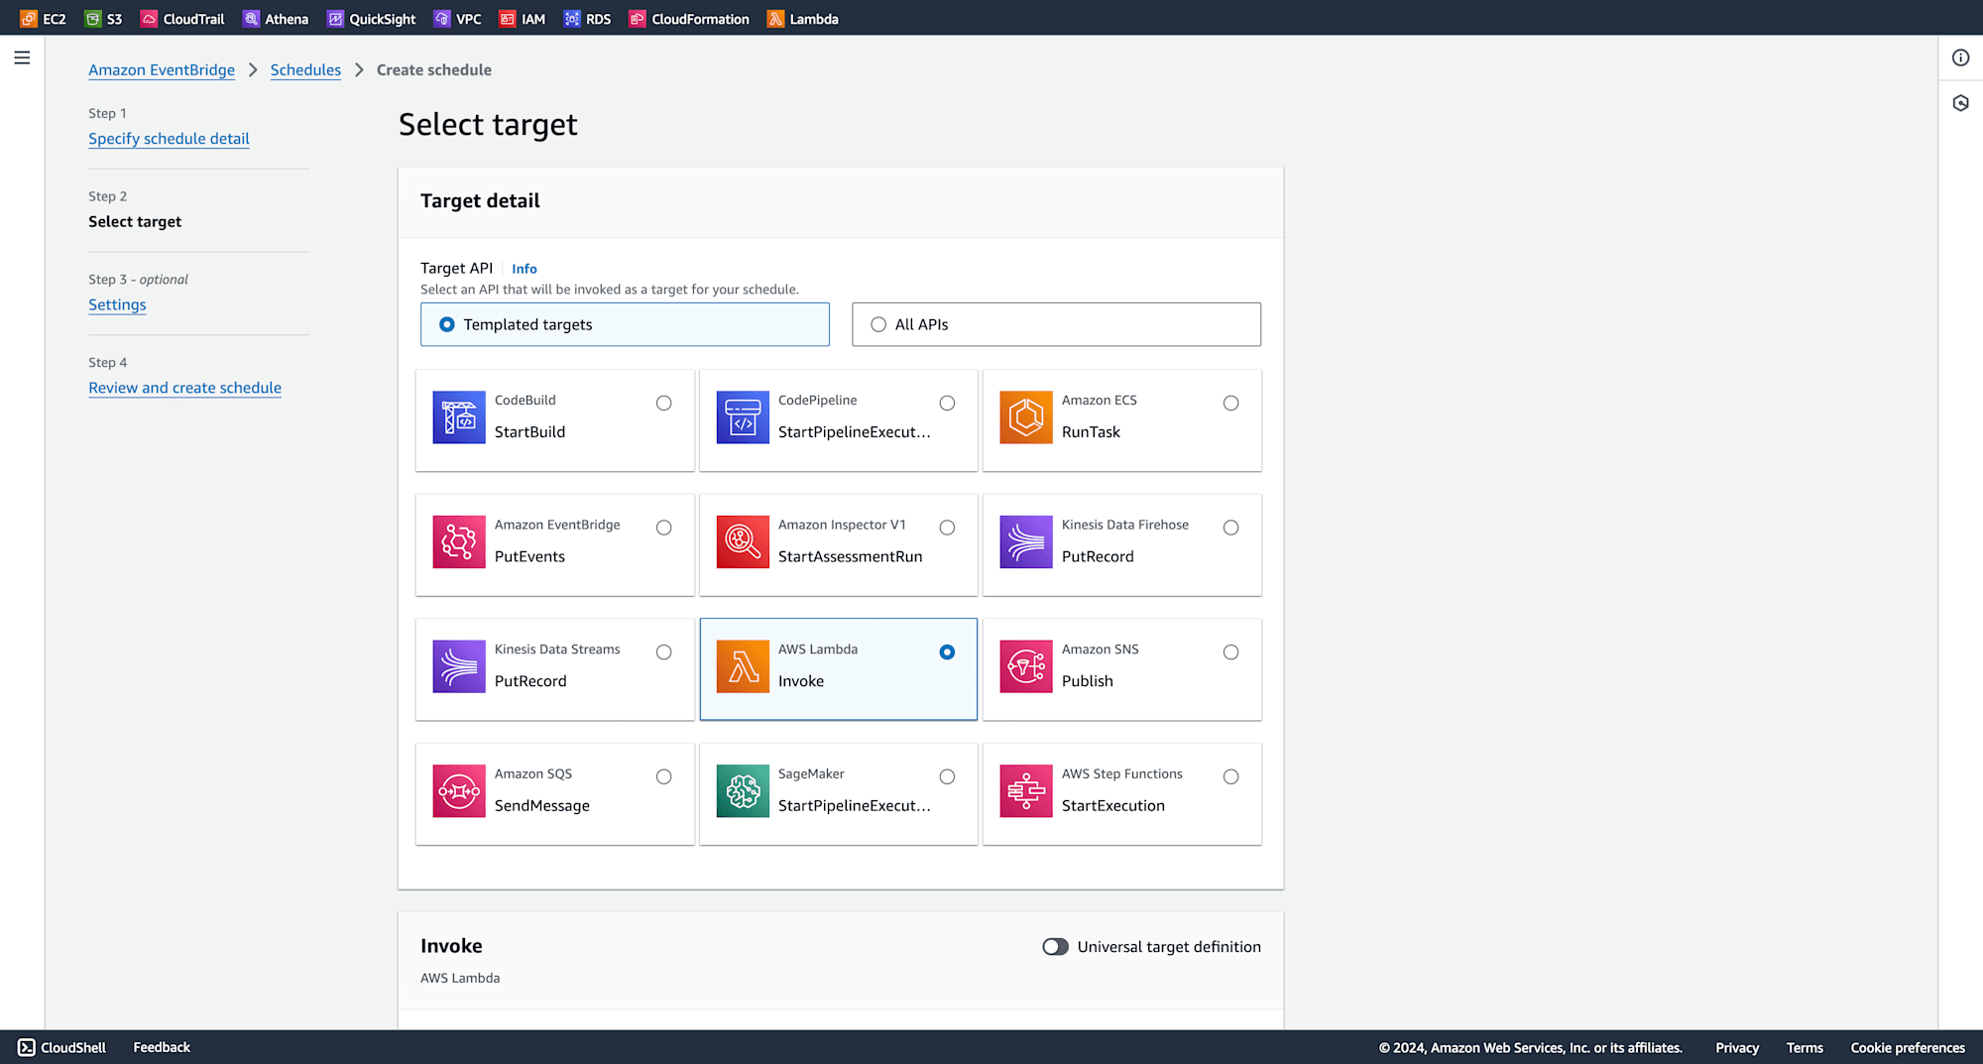Select Kinesis Data Streams radio button

pos(663,651)
